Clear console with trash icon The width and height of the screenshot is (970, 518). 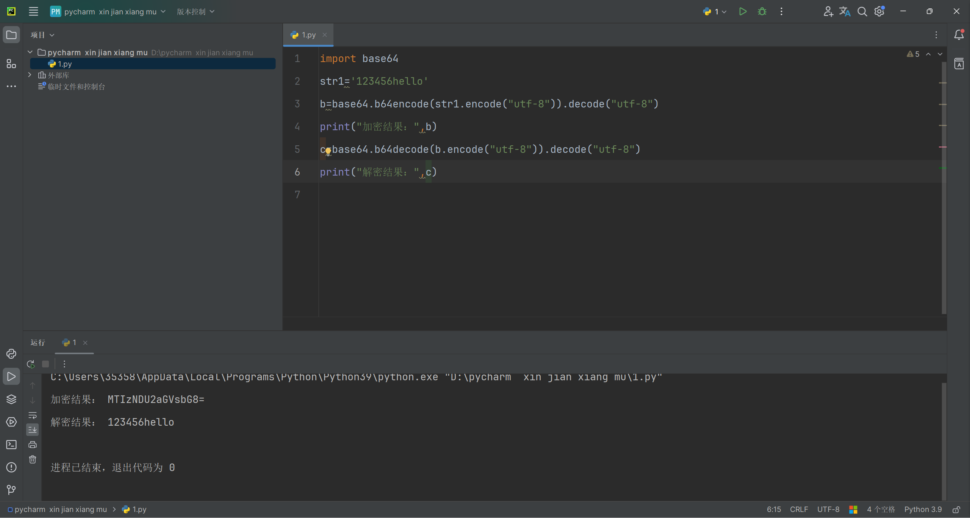33,459
